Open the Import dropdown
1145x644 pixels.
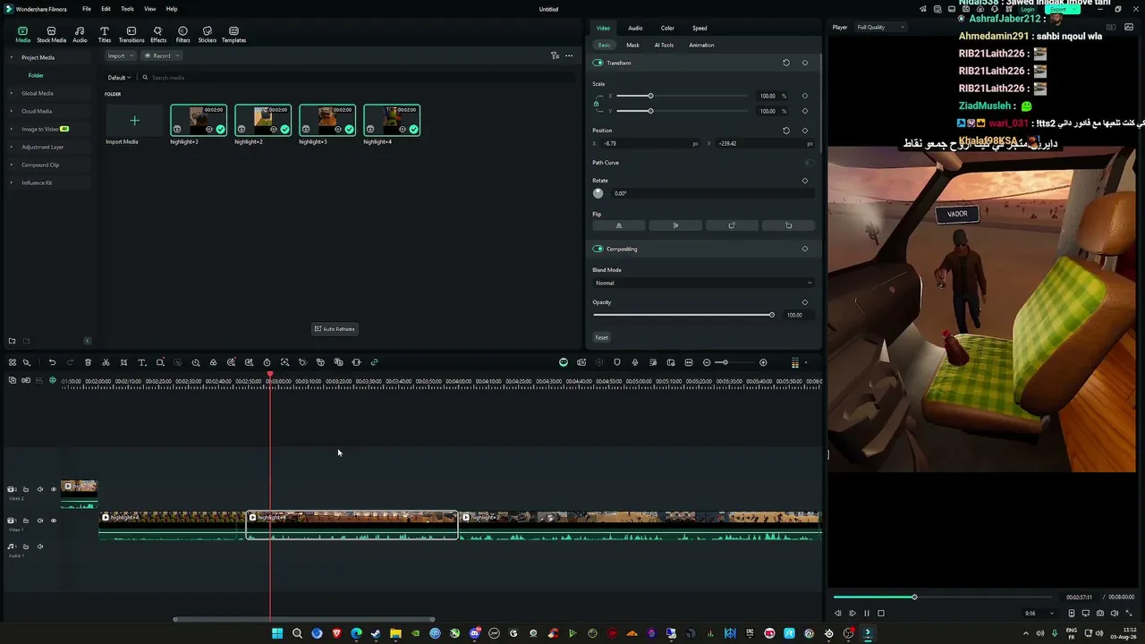[x=119, y=55]
